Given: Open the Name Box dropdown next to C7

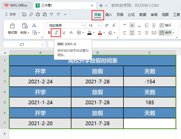Looking at the screenshot, I should [x=43, y=44].
